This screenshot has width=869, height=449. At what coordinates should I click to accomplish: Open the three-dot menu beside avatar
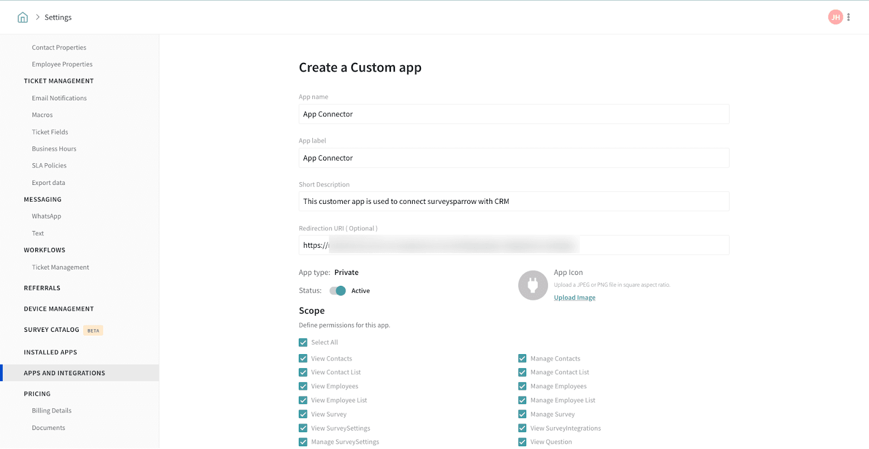coord(848,17)
